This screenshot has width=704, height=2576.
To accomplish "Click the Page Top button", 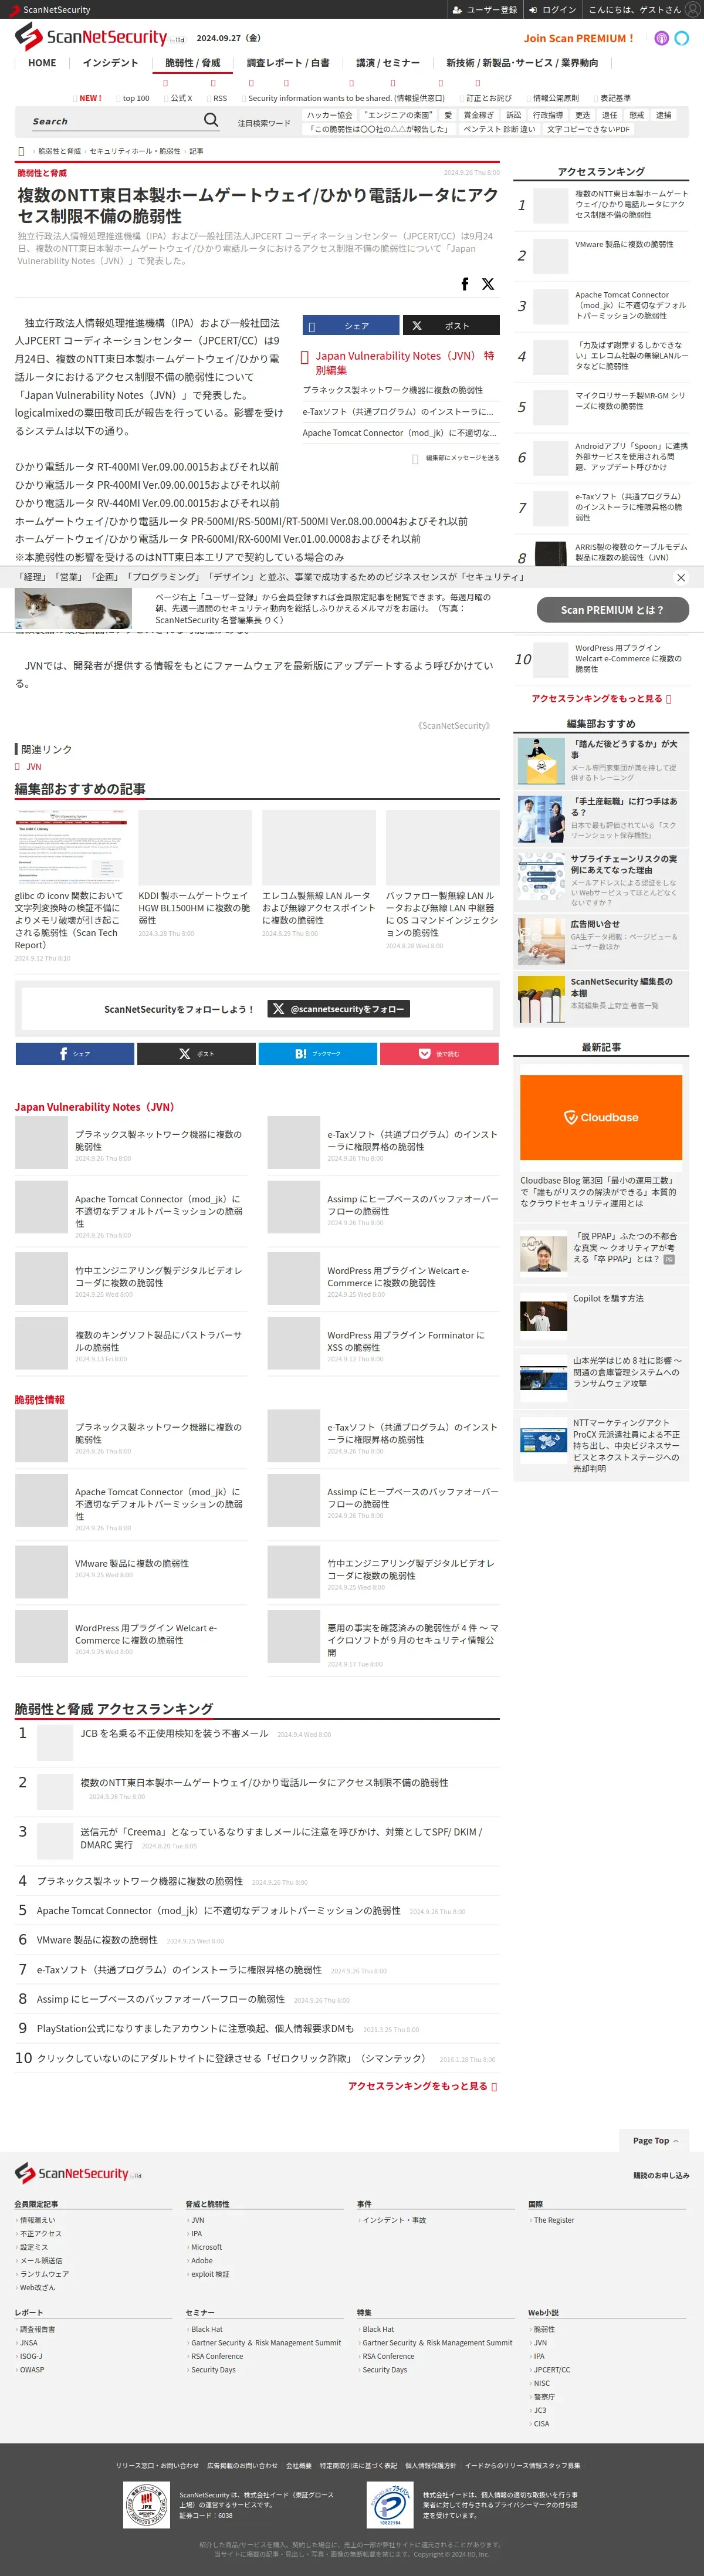I will (655, 2140).
